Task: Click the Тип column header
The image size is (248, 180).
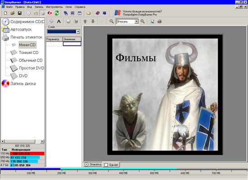Action: pyautogui.click(x=5, y=149)
